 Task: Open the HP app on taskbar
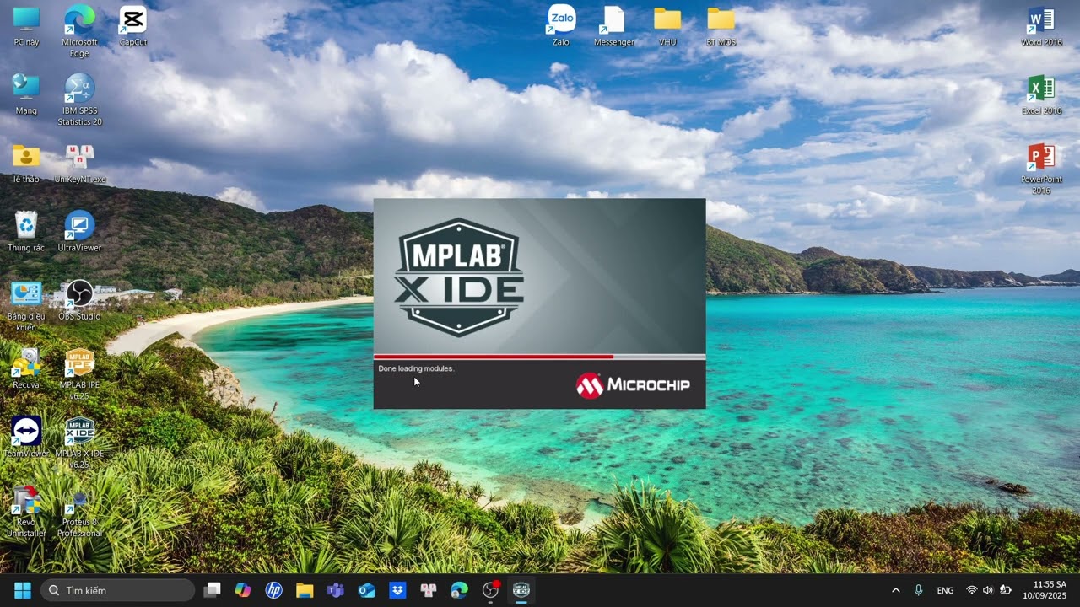click(274, 590)
